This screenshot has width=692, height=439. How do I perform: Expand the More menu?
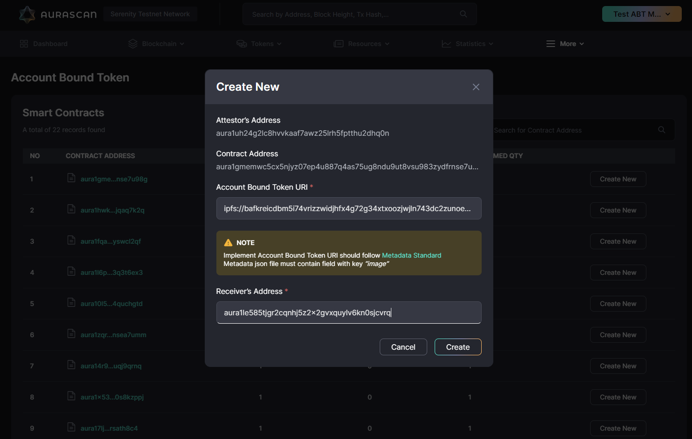point(565,44)
